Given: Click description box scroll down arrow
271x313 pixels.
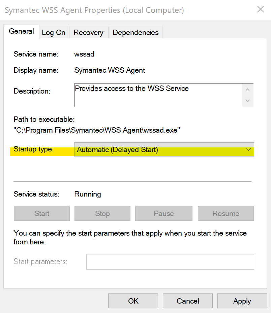Looking at the screenshot, I should coord(248,101).
